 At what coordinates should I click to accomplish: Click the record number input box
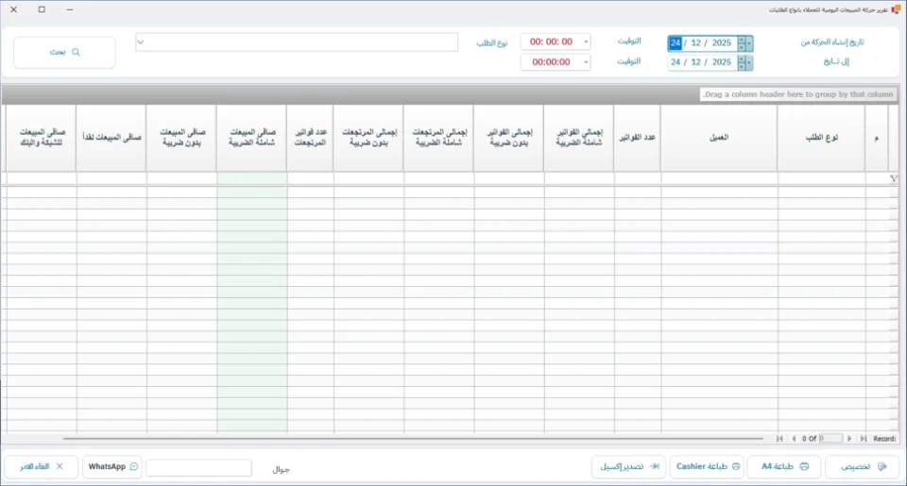[830, 439]
